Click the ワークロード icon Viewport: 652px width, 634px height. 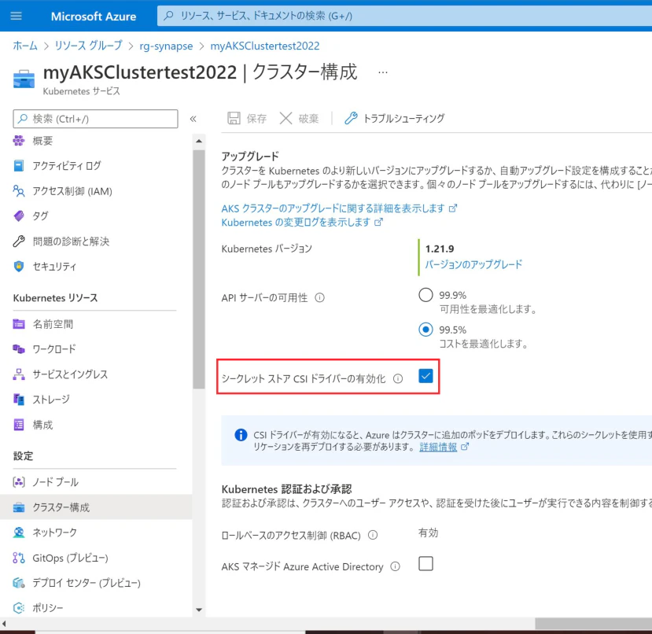[x=19, y=349]
